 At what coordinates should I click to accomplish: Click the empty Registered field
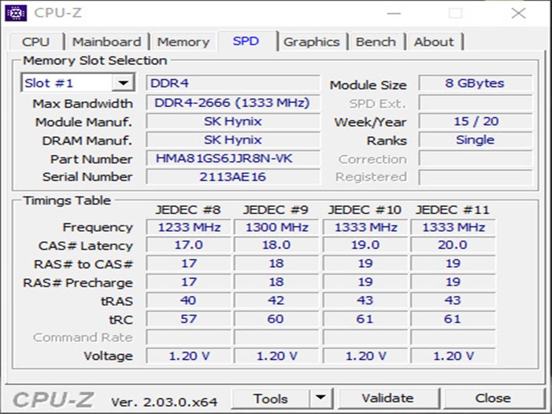pos(475,177)
